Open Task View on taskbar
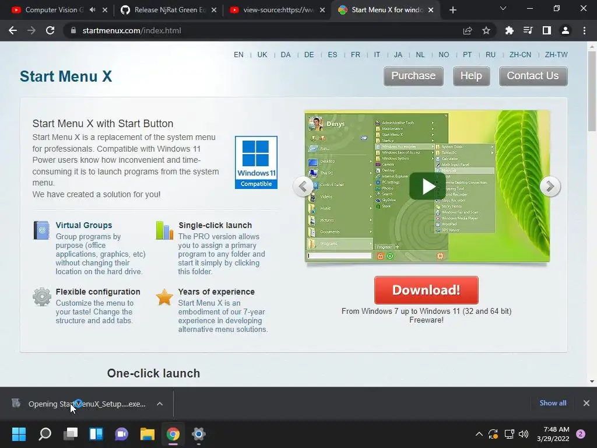Screen dimensions: 597x448 [x=71, y=434]
